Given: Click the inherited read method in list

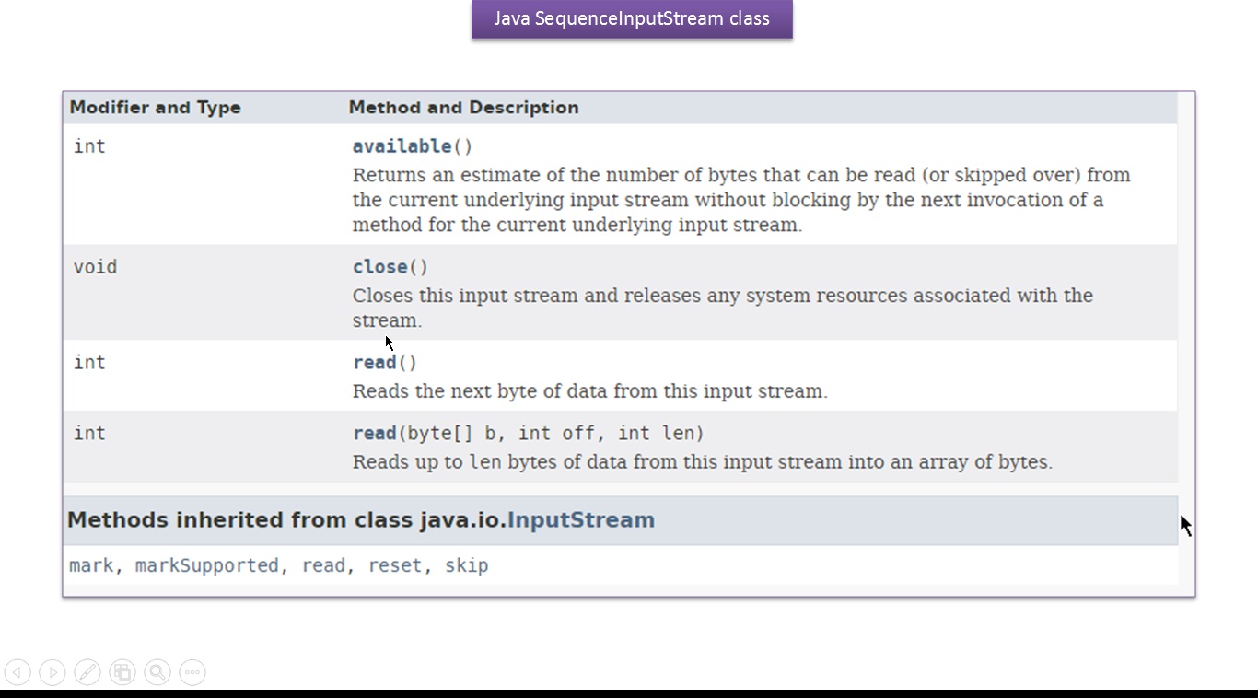Looking at the screenshot, I should click(323, 565).
